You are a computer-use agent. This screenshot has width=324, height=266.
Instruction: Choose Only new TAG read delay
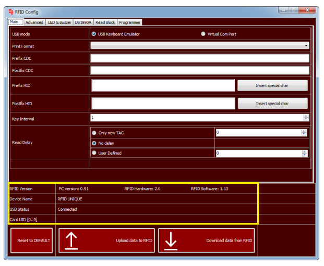point(94,133)
